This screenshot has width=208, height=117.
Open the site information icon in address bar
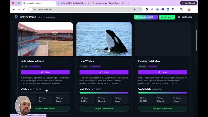coord(30,9)
